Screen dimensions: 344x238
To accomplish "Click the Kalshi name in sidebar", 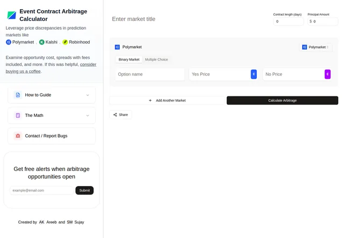I will (x=52, y=42).
